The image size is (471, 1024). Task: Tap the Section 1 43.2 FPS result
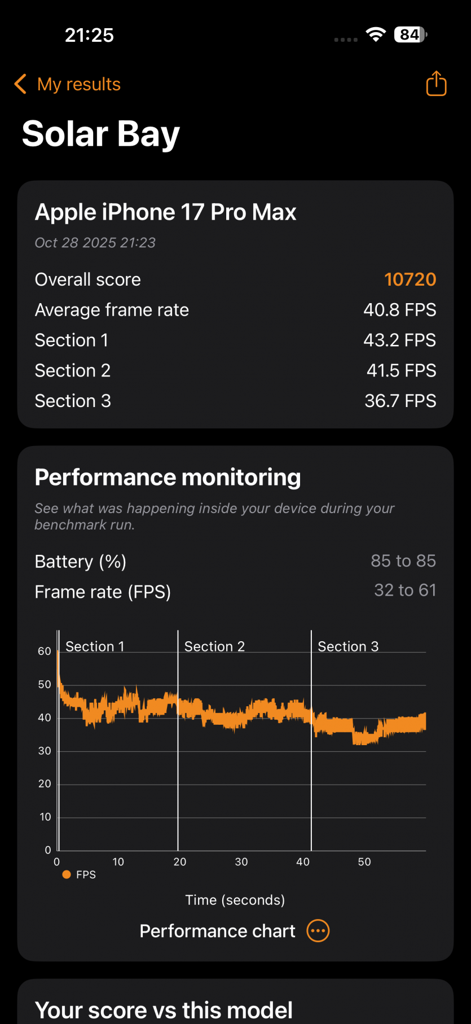coord(399,340)
